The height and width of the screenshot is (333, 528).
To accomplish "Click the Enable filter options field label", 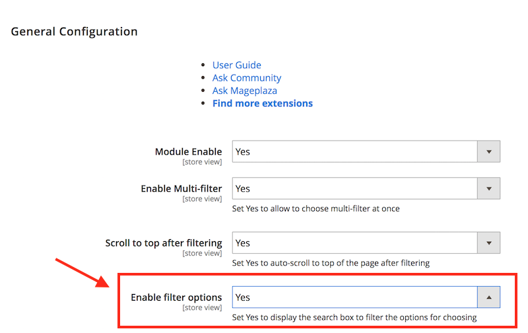I will pos(176,297).
